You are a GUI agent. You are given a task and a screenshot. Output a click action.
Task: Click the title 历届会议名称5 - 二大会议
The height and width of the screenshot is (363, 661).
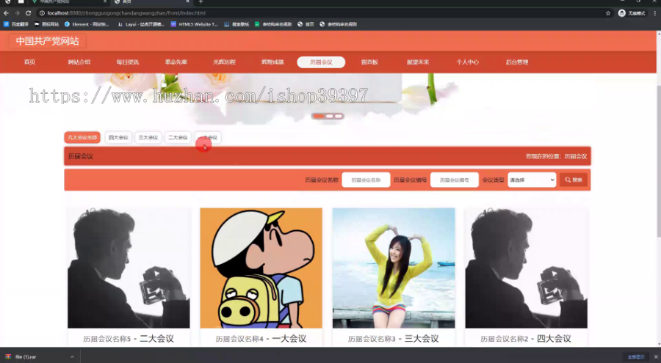click(x=129, y=339)
